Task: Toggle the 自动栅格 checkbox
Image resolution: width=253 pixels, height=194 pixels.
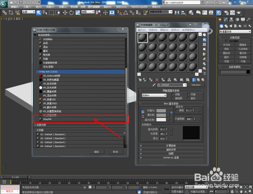Action: (226, 41)
